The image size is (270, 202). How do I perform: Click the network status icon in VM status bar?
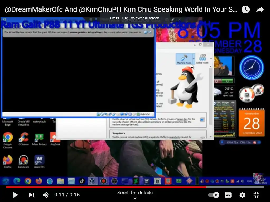110,114
